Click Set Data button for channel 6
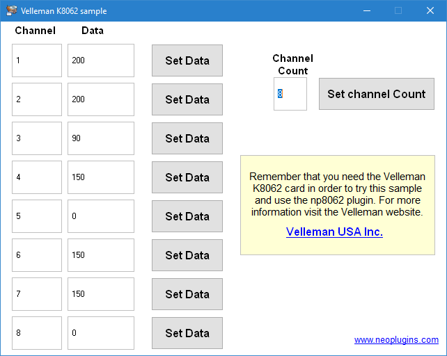This screenshot has width=447, height=356. (x=187, y=255)
